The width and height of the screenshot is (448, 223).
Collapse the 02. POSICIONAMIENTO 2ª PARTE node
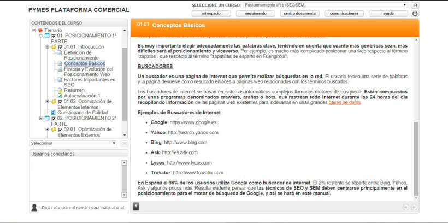pyautogui.click(x=40, y=118)
